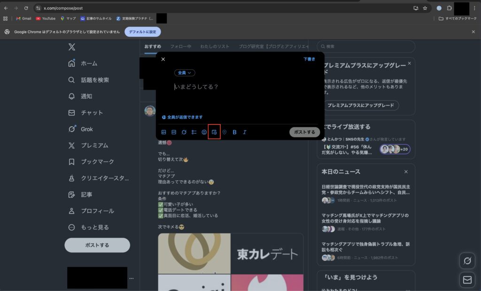
Task: Open the floating Grok button bottom right
Action: [467, 260]
